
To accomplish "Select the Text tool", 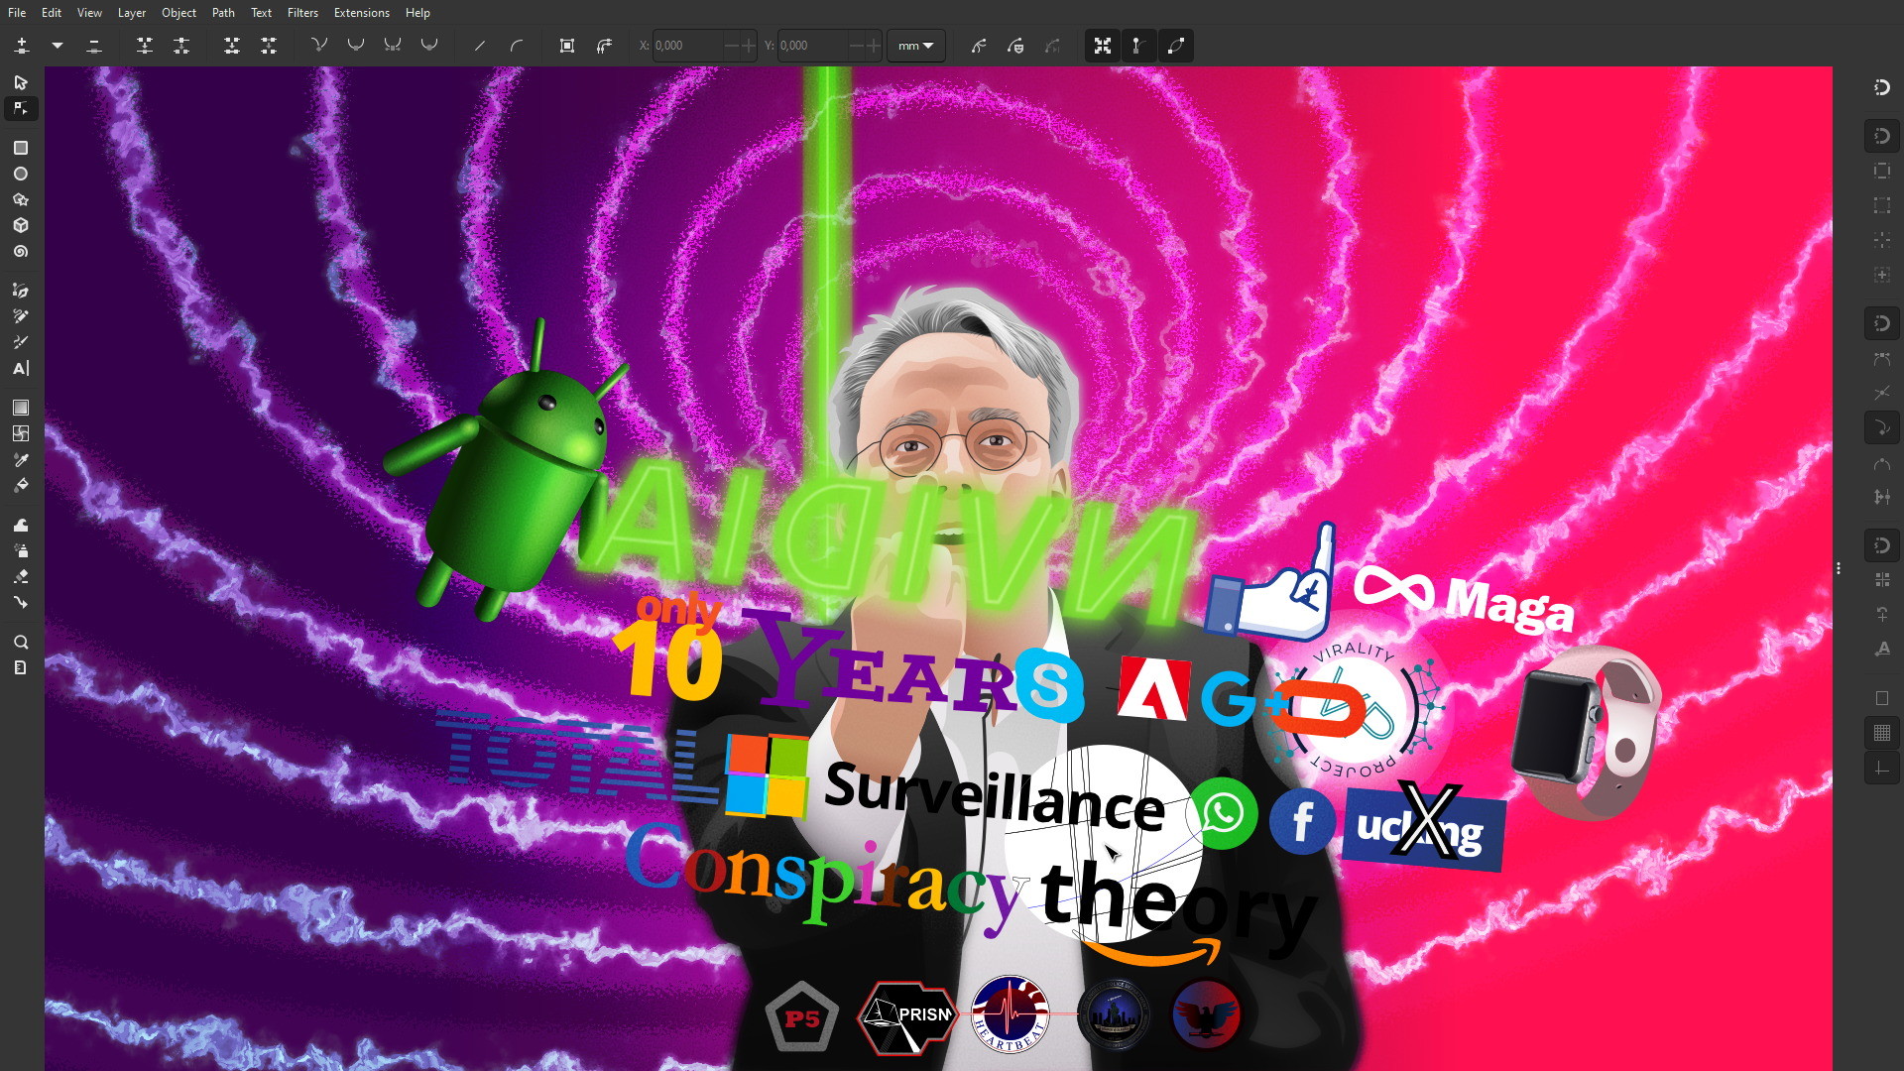I will (x=21, y=369).
